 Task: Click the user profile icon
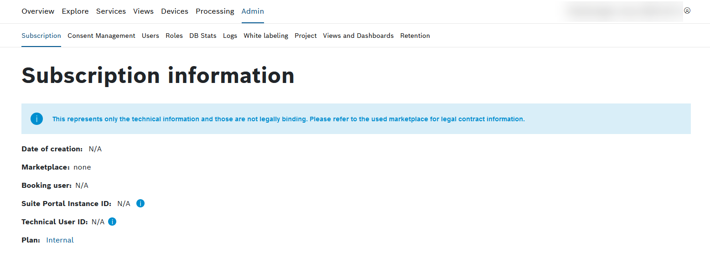(687, 10)
